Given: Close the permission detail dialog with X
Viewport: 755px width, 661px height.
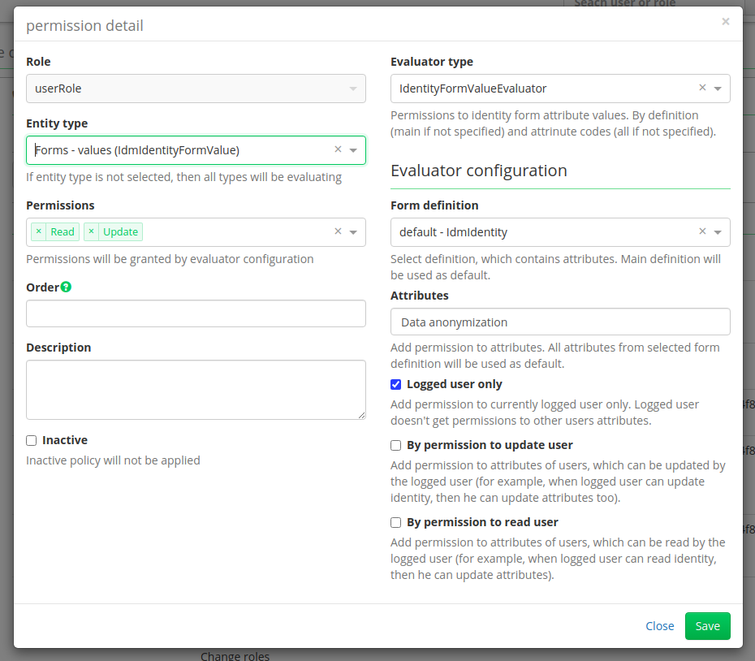Looking at the screenshot, I should point(726,22).
